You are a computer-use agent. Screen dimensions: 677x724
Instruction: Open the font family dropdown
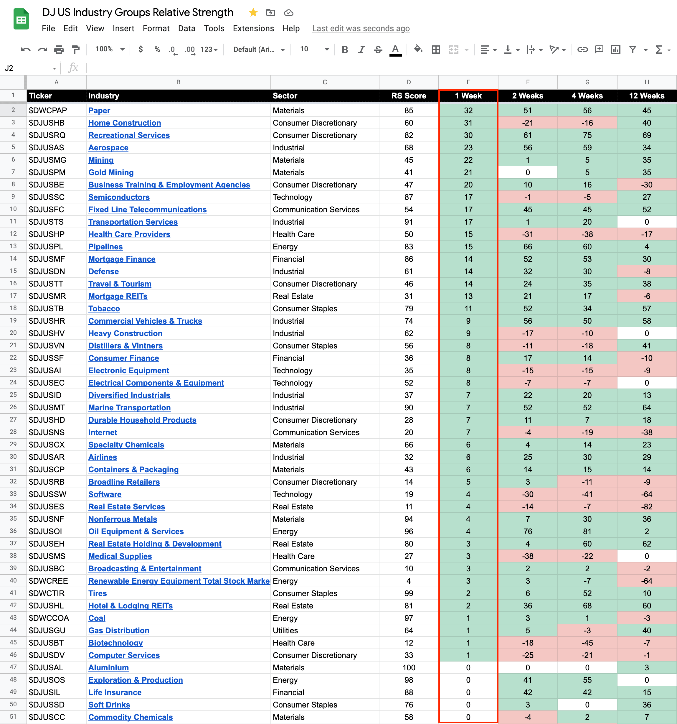click(x=259, y=50)
